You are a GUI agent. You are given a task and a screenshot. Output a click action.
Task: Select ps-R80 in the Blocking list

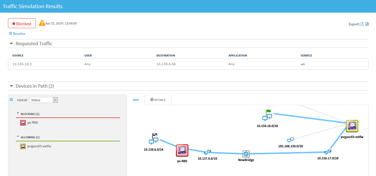[x=33, y=123]
